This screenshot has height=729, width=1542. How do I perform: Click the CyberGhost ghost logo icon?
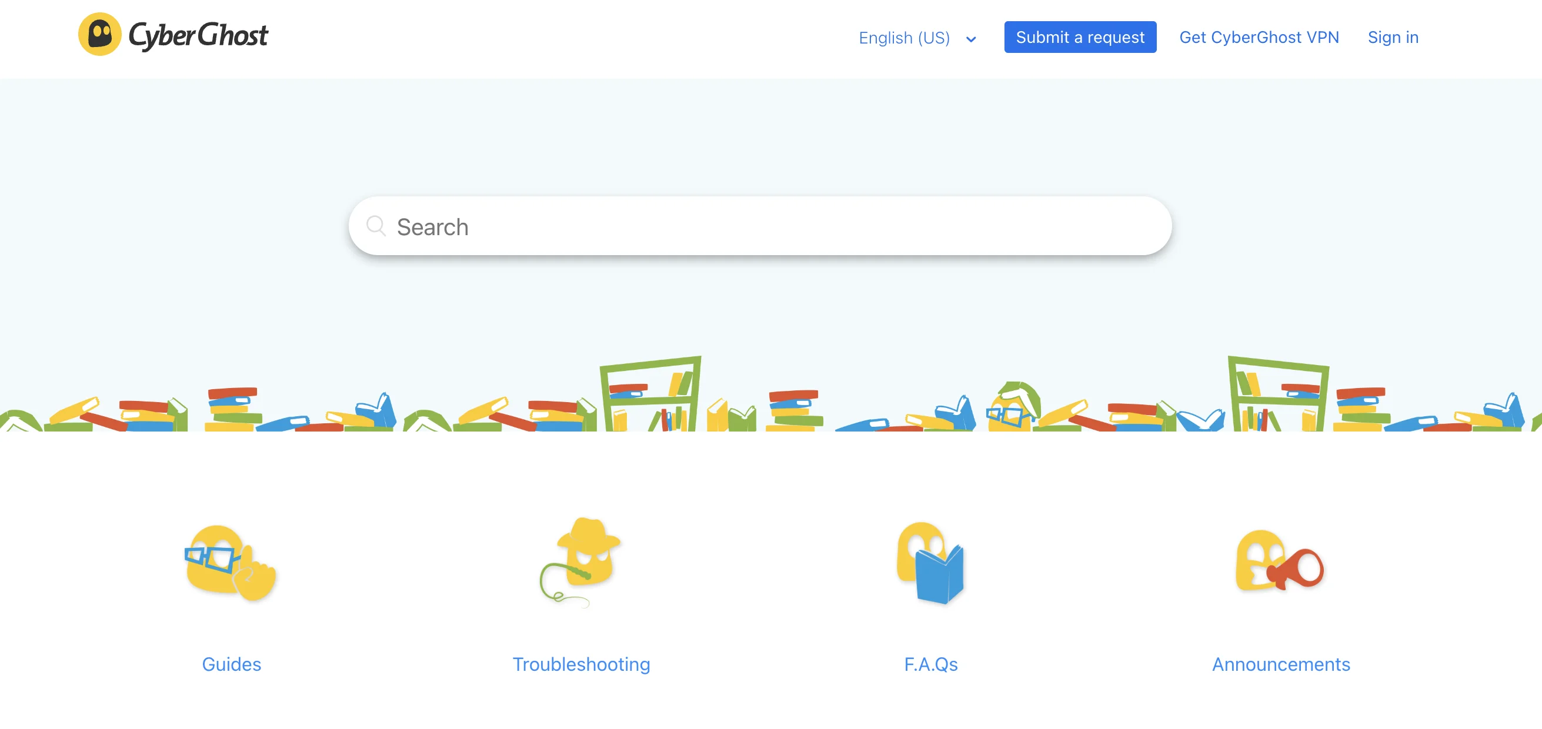coord(99,35)
